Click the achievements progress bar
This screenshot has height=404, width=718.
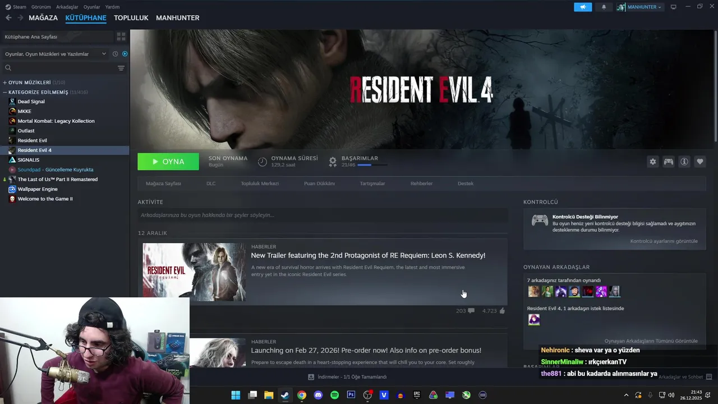pyautogui.click(x=372, y=165)
